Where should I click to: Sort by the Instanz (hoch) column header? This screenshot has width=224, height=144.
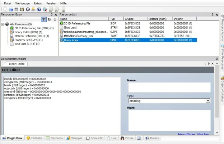[160, 19]
